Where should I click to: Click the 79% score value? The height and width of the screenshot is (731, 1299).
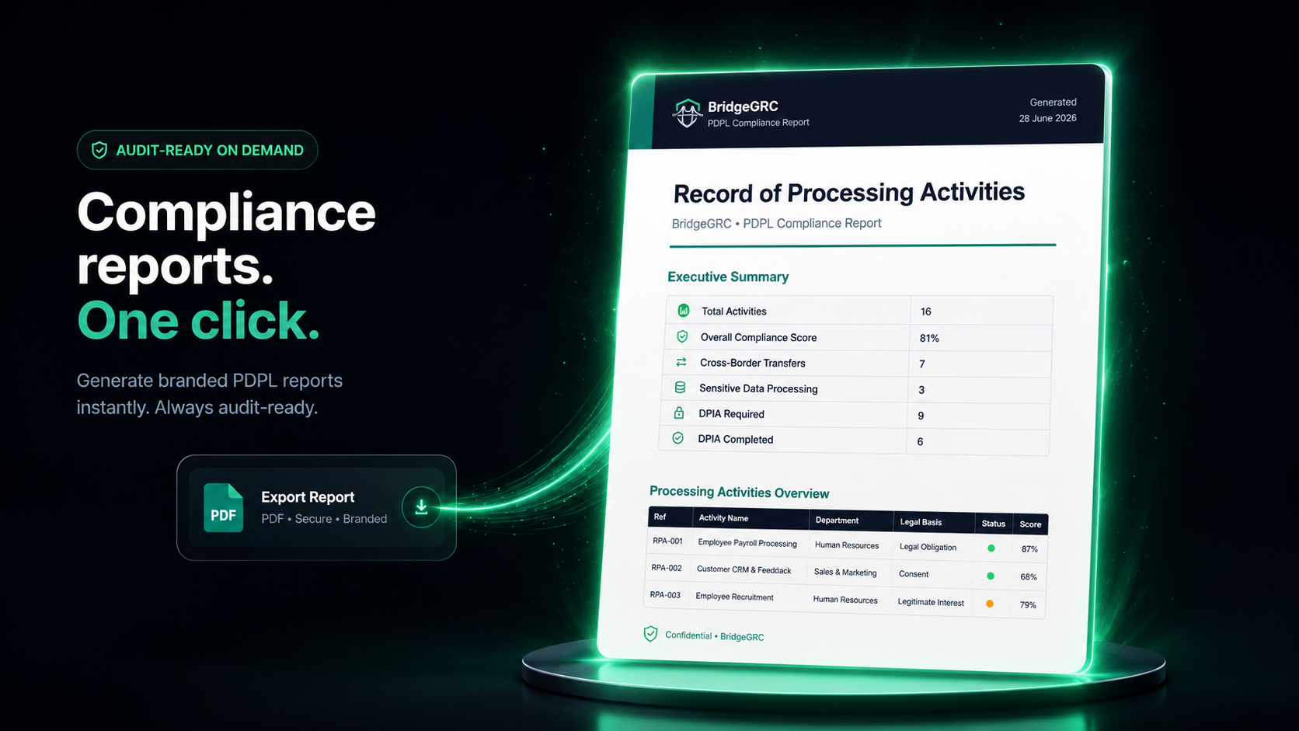click(1028, 605)
